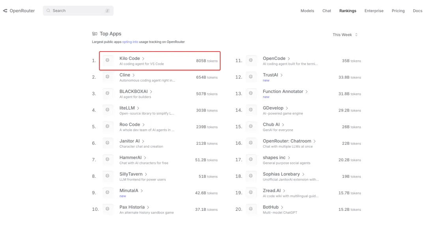Click the '29.2B tokens' value
This screenshot has height=236, width=426.
[x=349, y=110]
